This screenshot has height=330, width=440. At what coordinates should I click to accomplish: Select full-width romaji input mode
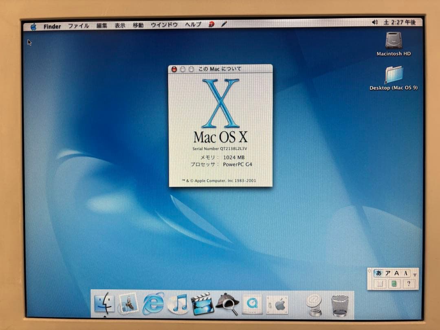tap(397, 273)
